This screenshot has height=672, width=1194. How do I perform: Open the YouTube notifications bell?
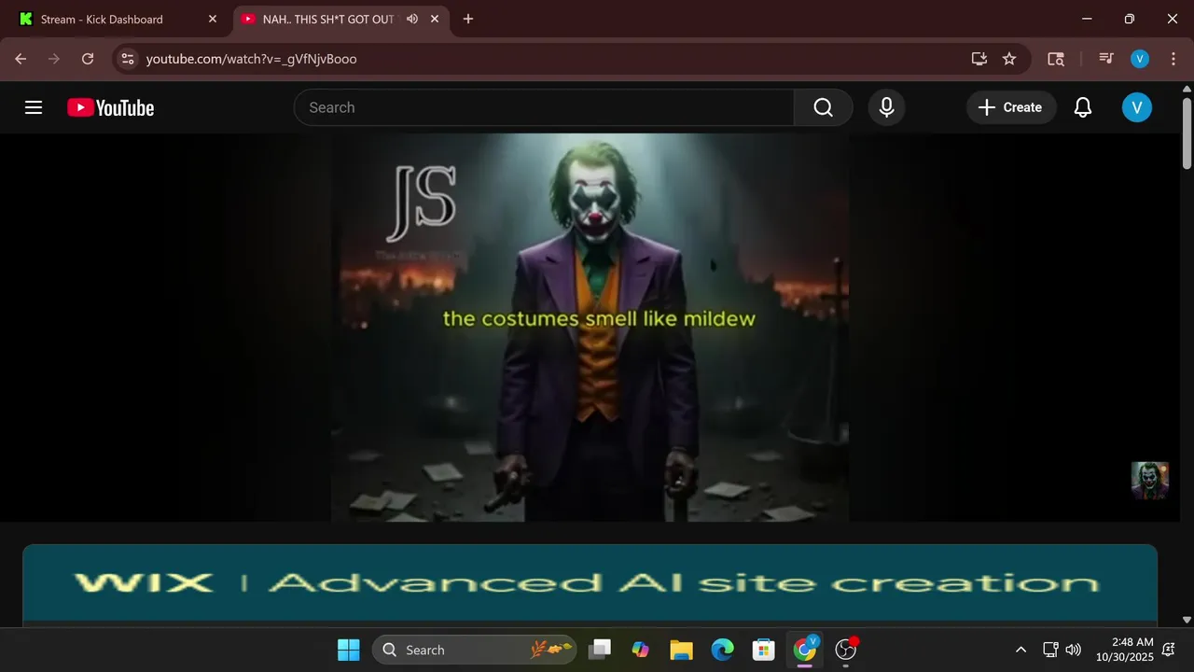pos(1083,107)
